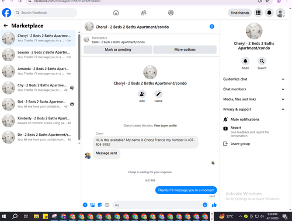This screenshot has height=221, width=292.
Task: Click the Mute bell icon in right panel
Action: (245, 61)
